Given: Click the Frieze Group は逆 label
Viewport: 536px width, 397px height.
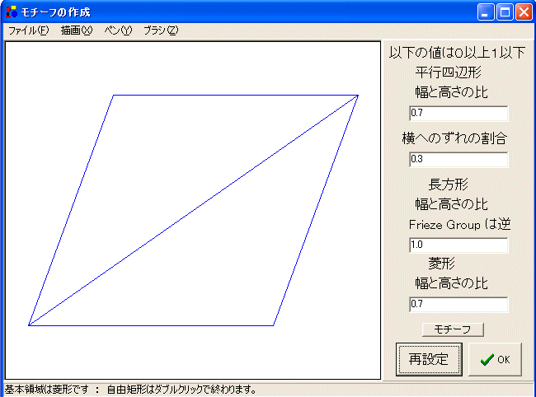Looking at the screenshot, I should (x=460, y=225).
